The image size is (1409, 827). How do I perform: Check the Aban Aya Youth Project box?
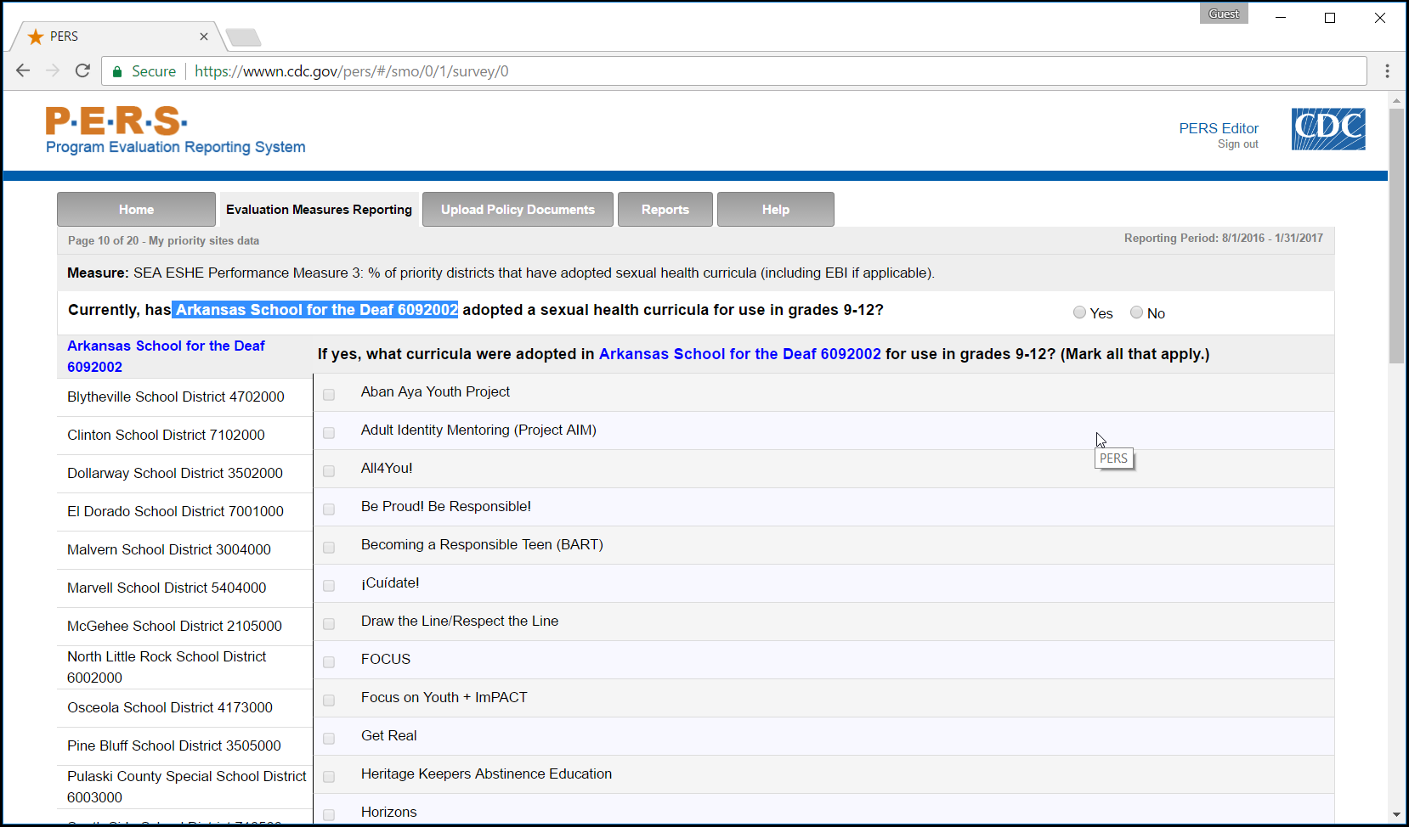coord(329,394)
